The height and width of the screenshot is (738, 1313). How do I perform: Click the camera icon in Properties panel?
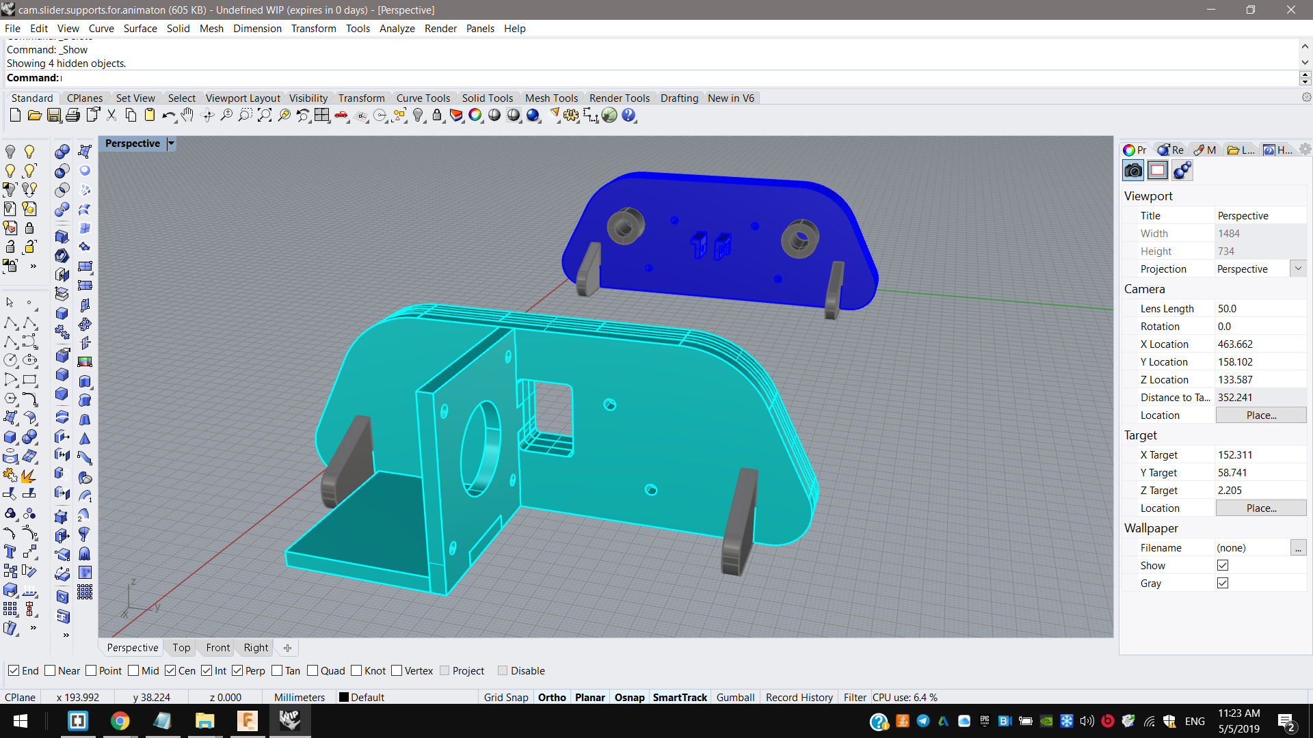(1133, 171)
